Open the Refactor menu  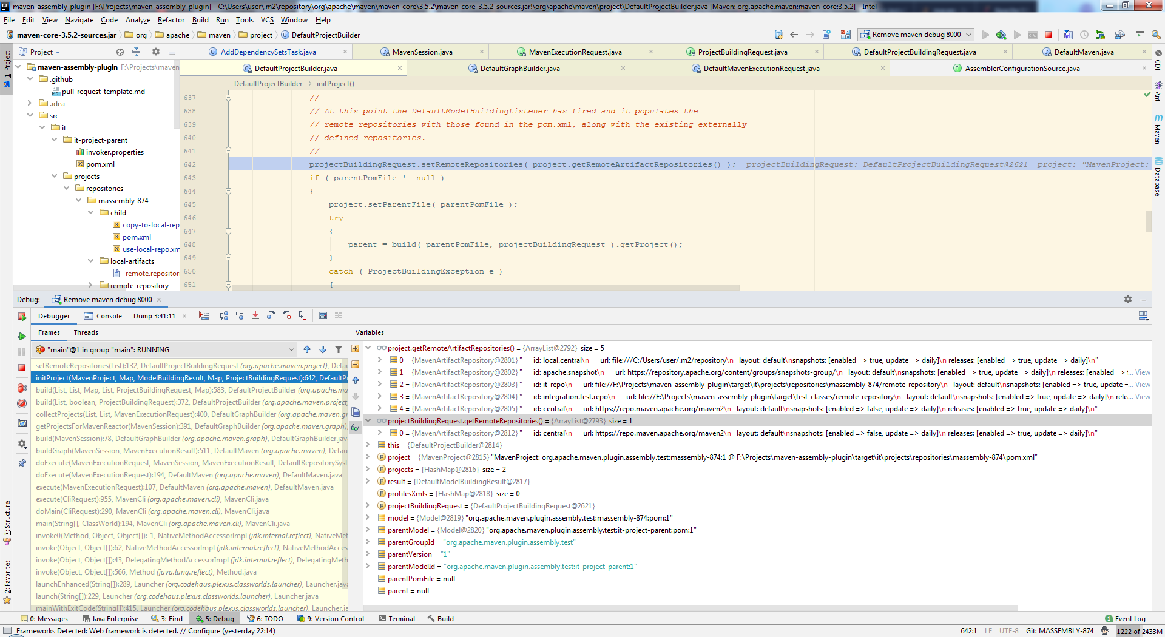pyautogui.click(x=171, y=20)
